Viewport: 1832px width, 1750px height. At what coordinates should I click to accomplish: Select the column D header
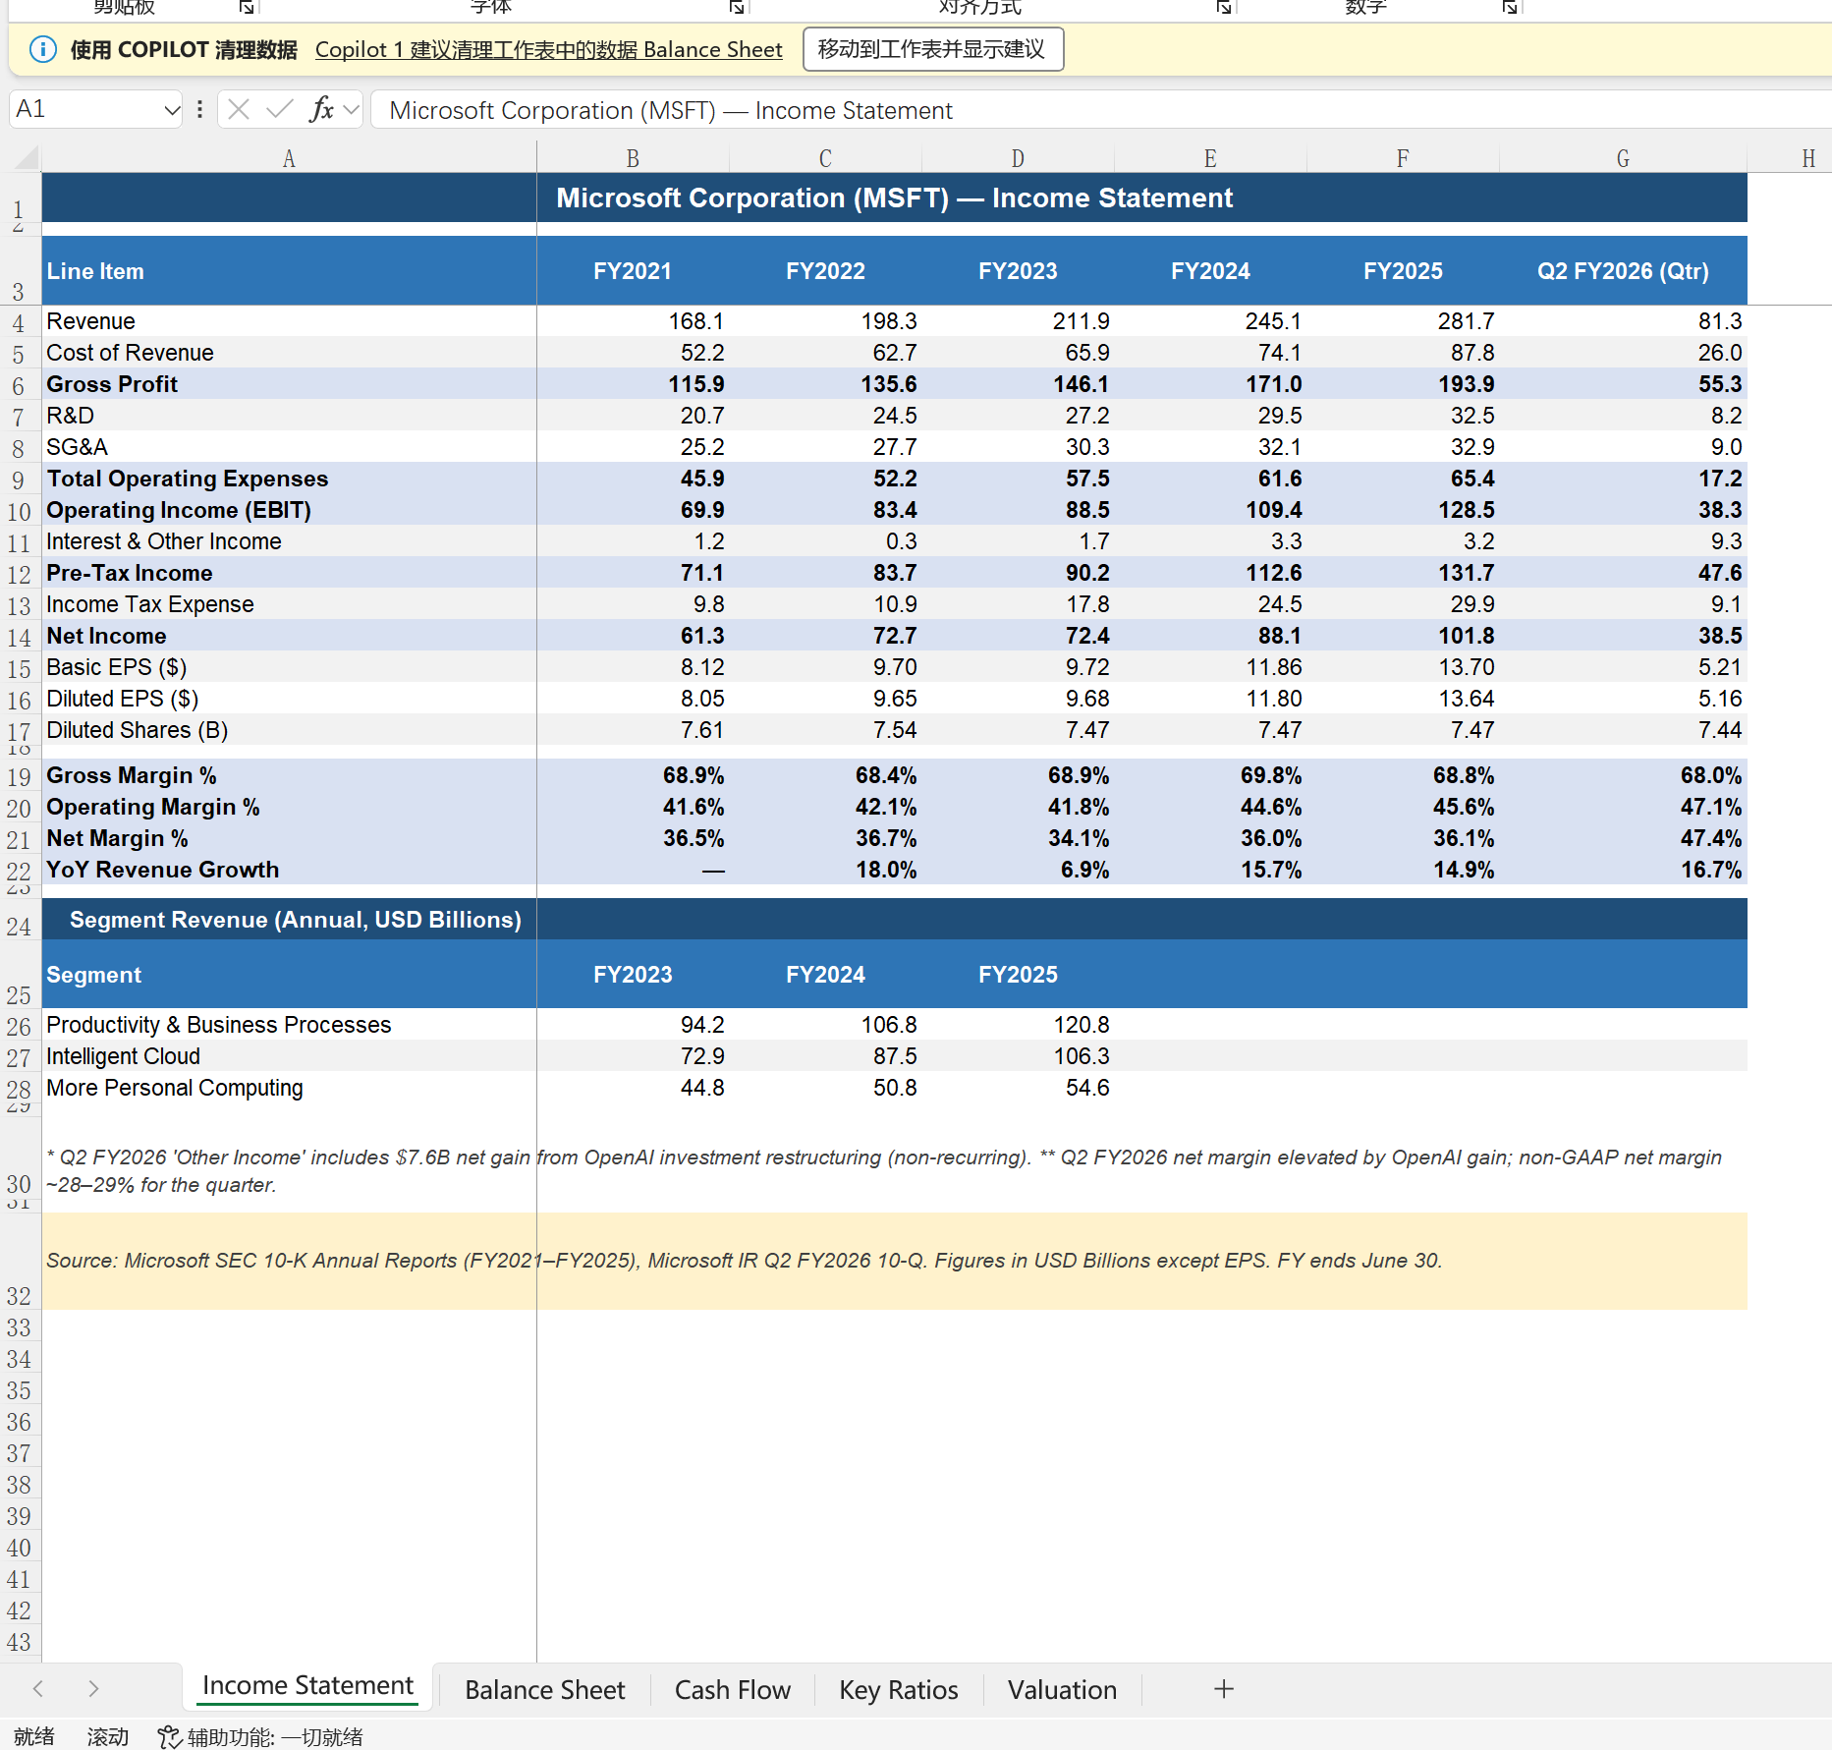(x=1018, y=158)
